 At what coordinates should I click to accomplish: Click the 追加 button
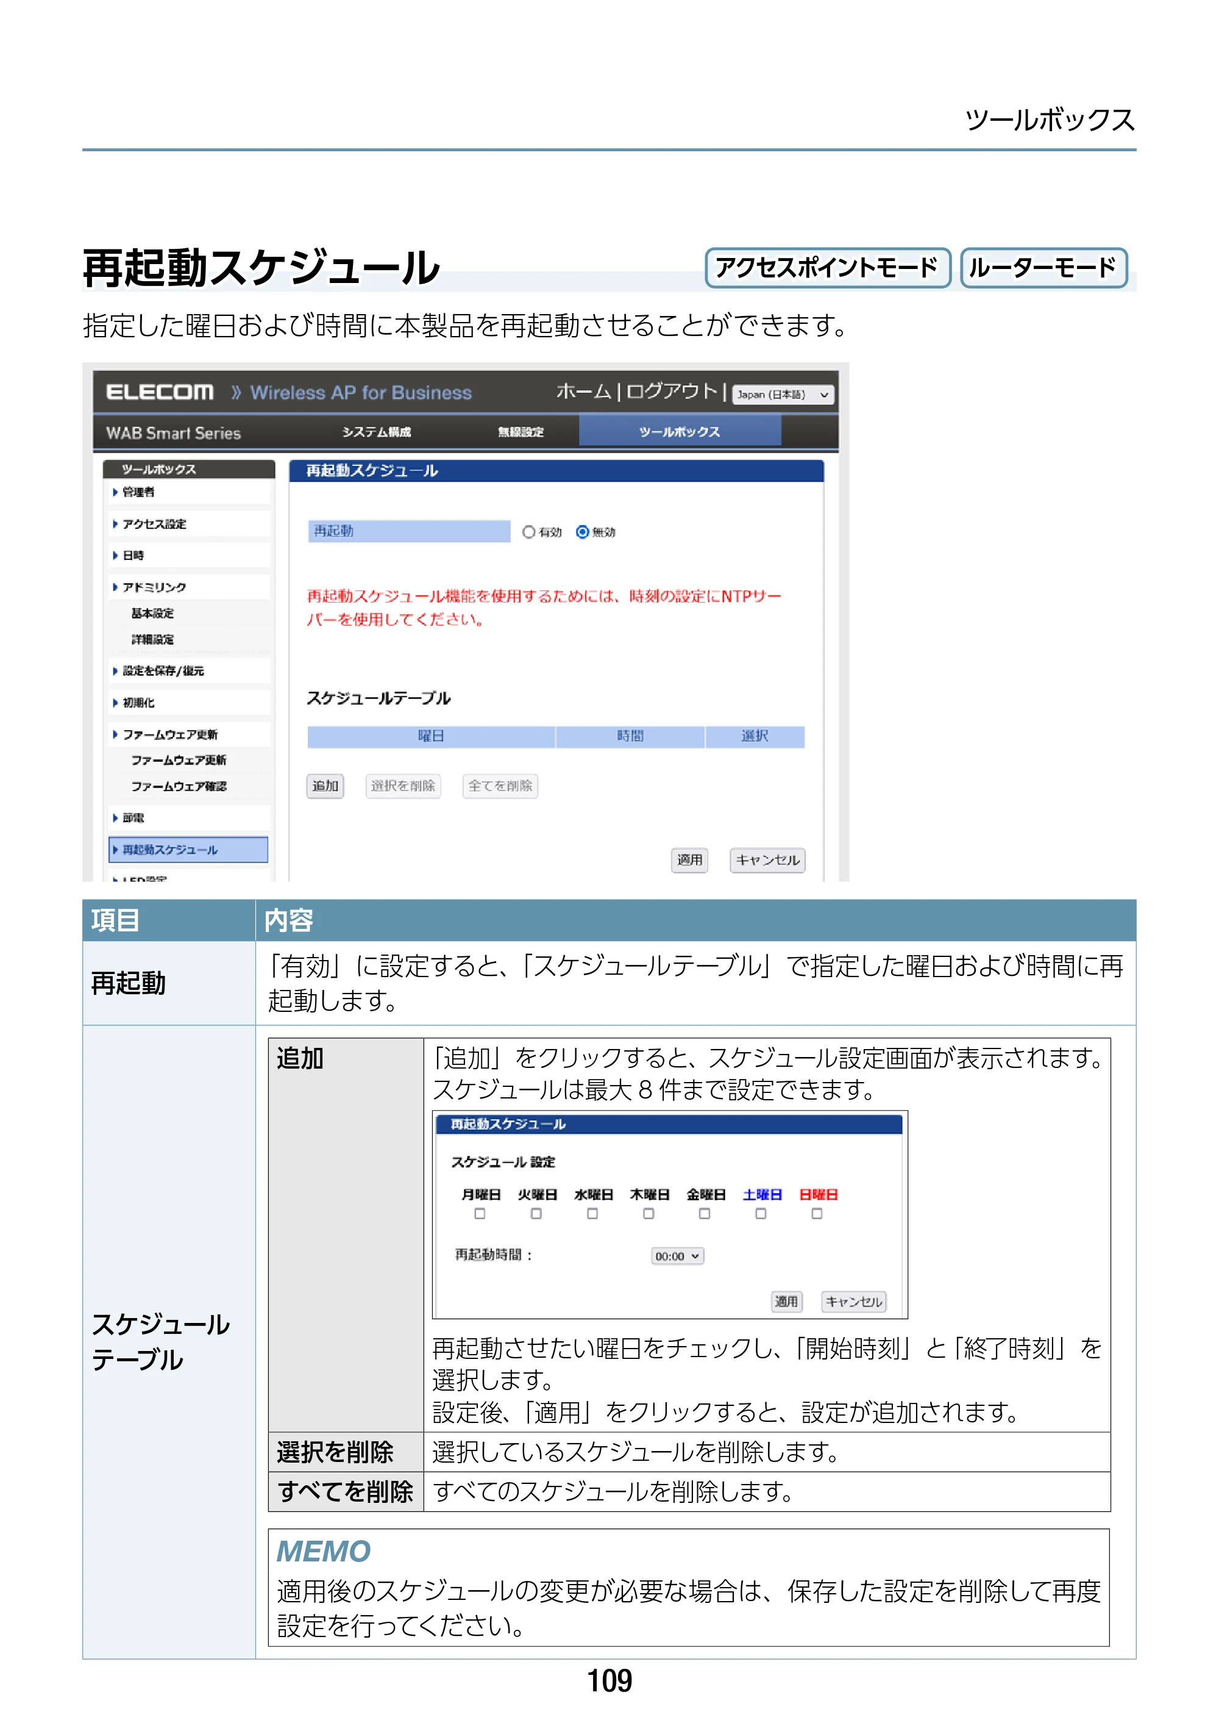325,786
